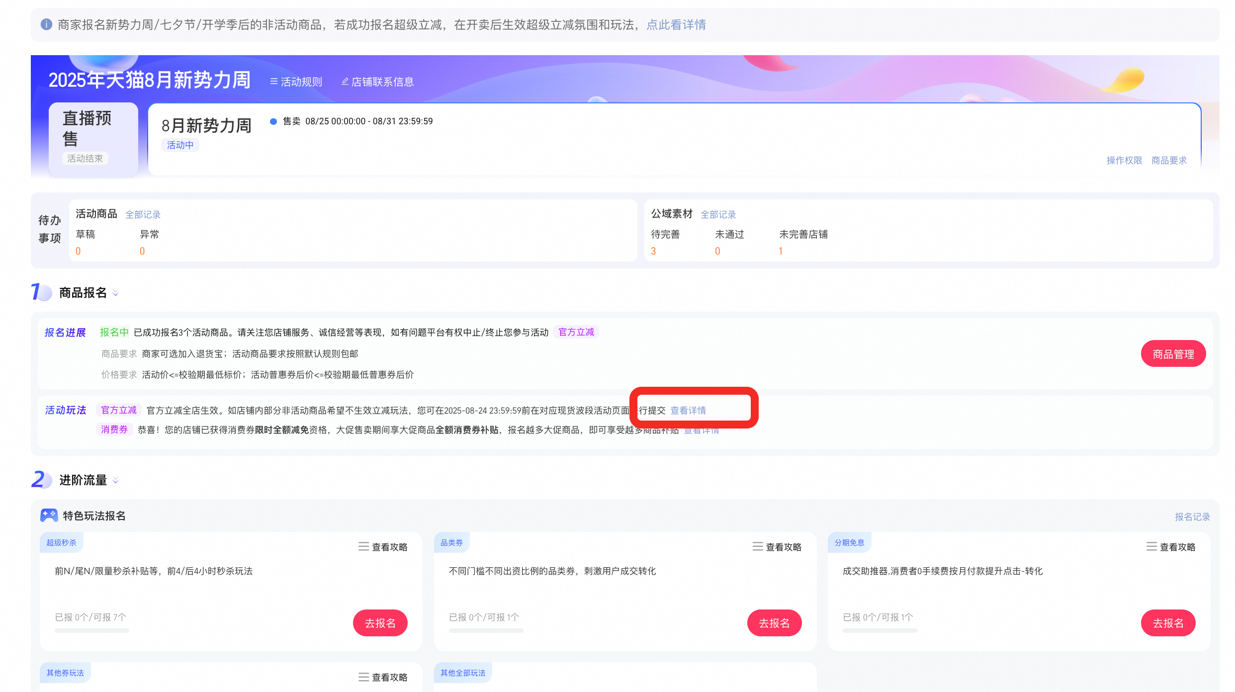Click the list icon on 品类券 card
Viewport: 1235px width, 692px height.
[x=758, y=547]
